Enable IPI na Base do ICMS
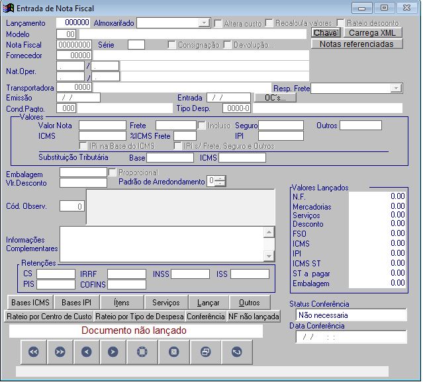Image resolution: width=423 pixels, height=382 pixels. click(83, 146)
